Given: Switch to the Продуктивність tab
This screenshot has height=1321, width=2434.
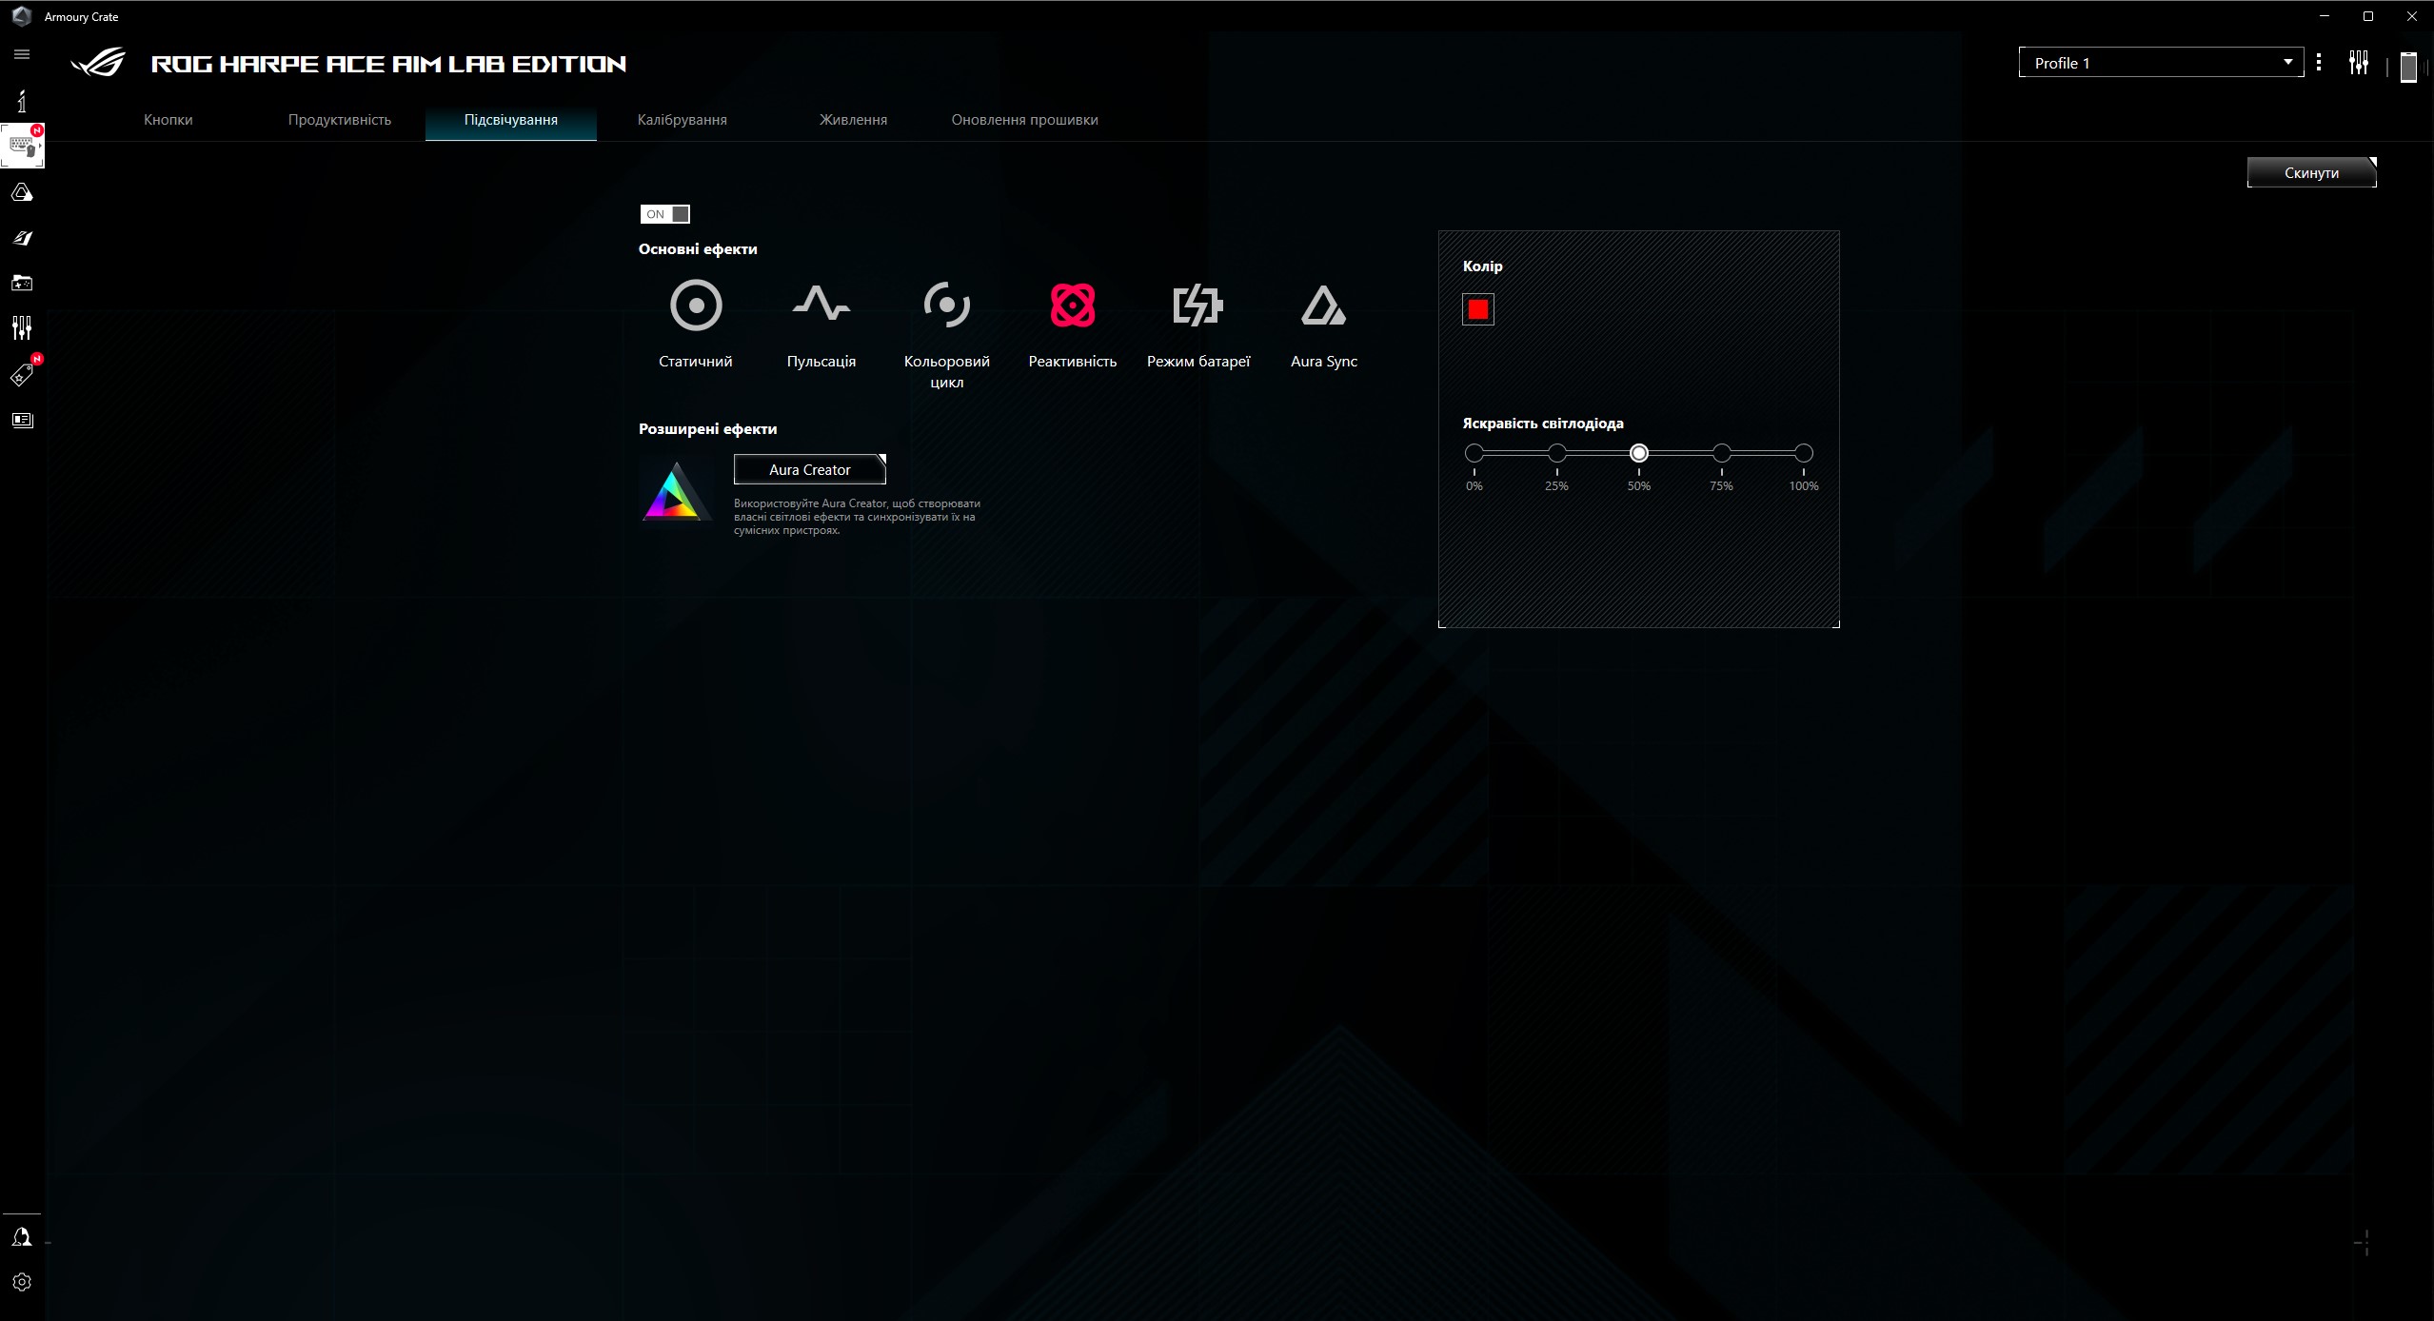Looking at the screenshot, I should [340, 120].
